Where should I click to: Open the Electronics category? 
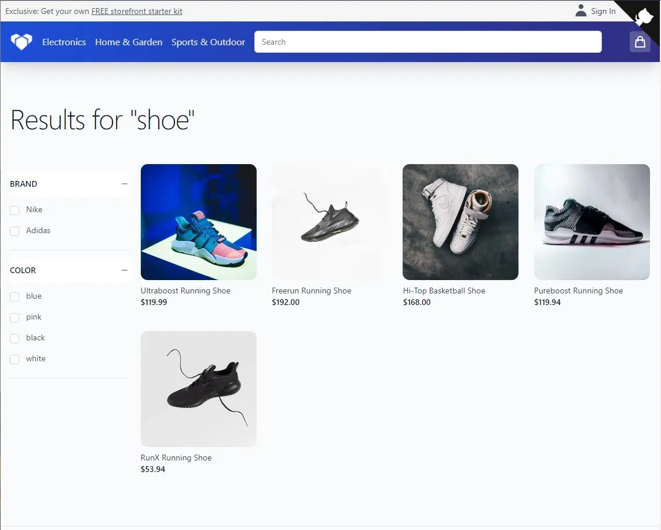coord(64,42)
